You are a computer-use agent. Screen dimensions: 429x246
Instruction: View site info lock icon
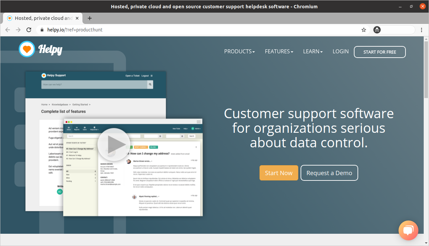42,30
